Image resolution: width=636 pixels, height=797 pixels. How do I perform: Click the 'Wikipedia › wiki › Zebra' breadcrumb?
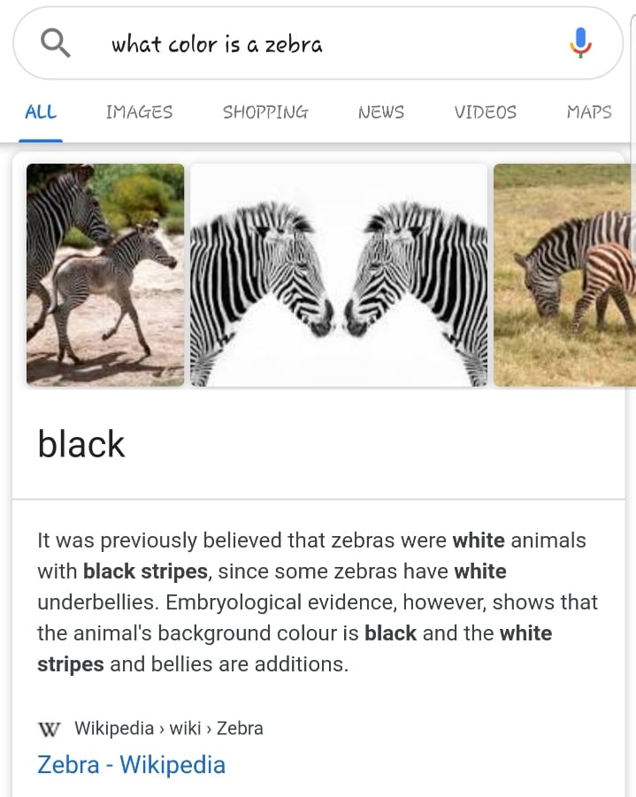tap(169, 728)
